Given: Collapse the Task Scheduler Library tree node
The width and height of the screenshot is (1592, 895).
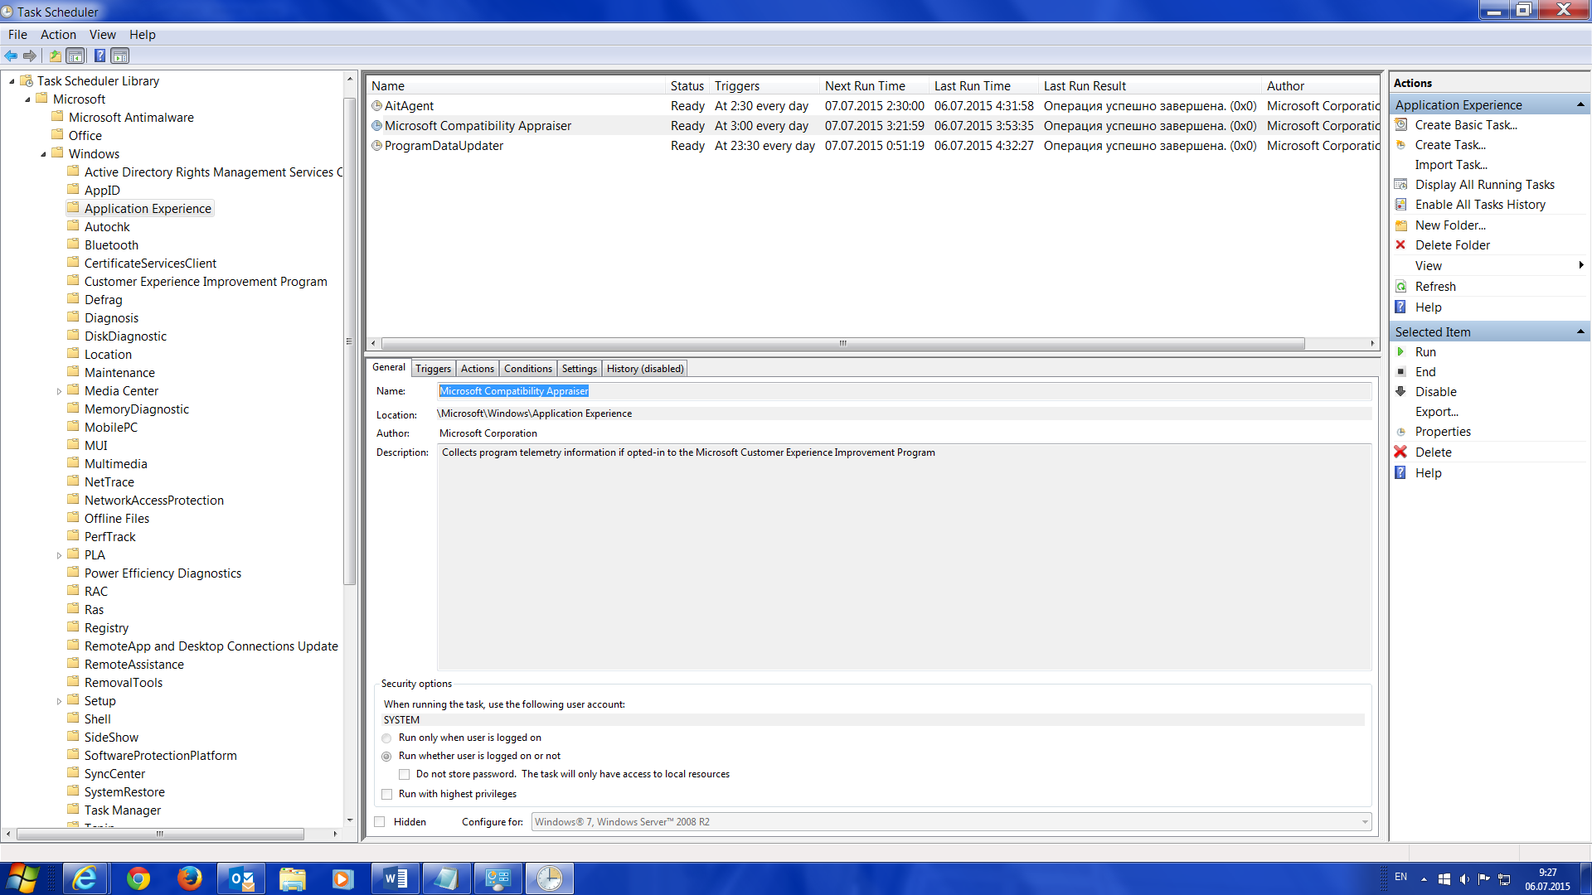Looking at the screenshot, I should 12,81.
